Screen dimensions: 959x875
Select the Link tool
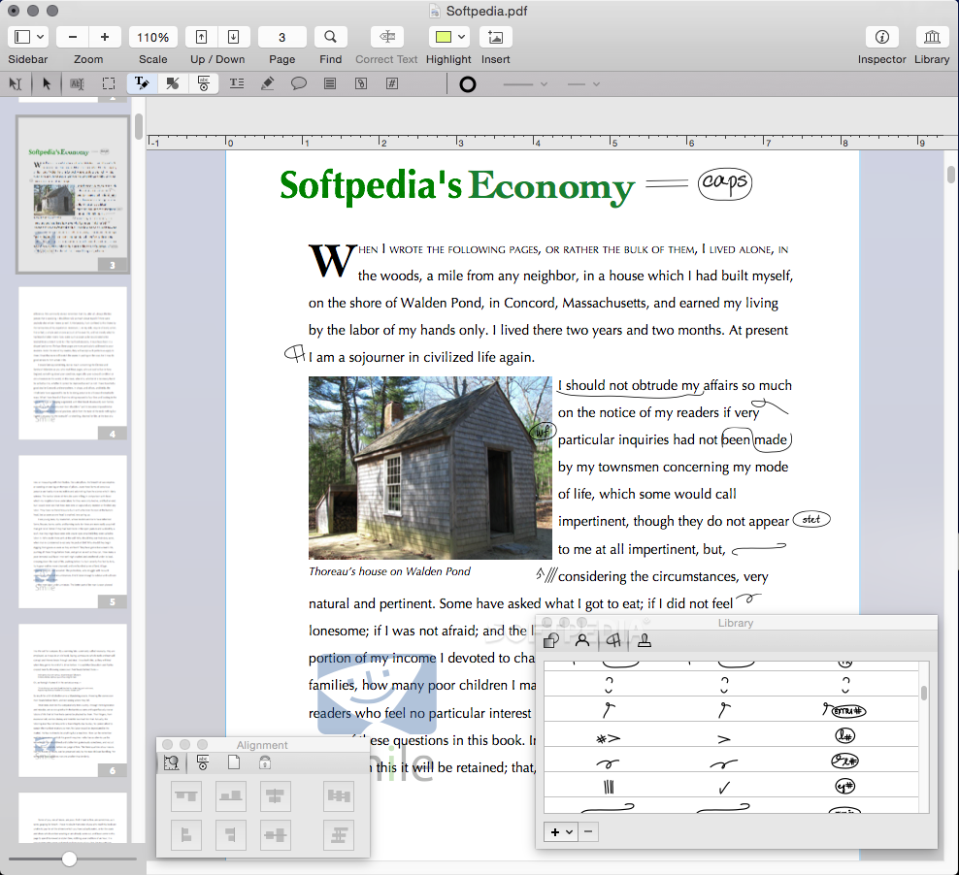coord(361,83)
